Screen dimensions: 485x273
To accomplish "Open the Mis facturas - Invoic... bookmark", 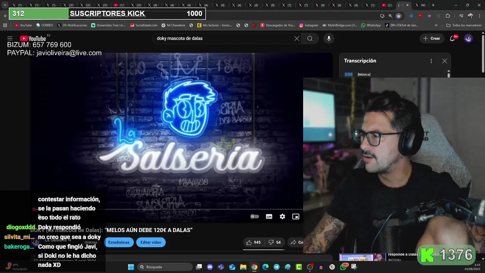I will (x=214, y=25).
